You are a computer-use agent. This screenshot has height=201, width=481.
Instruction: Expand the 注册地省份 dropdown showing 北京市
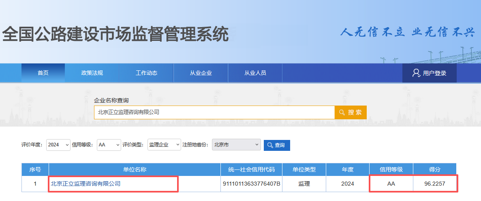click(236, 145)
